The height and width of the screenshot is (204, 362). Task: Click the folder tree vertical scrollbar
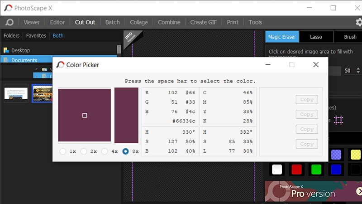(119, 49)
